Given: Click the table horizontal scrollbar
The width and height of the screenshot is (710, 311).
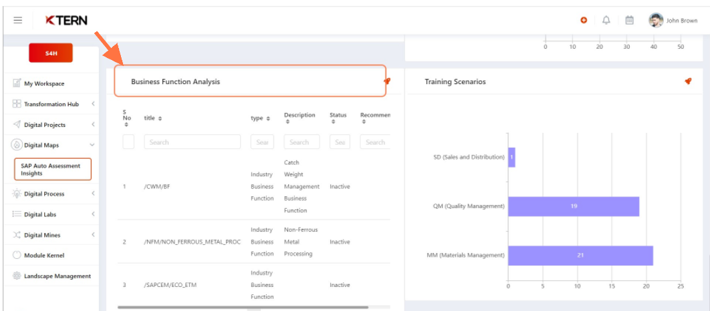Looking at the screenshot, I should 243,308.
